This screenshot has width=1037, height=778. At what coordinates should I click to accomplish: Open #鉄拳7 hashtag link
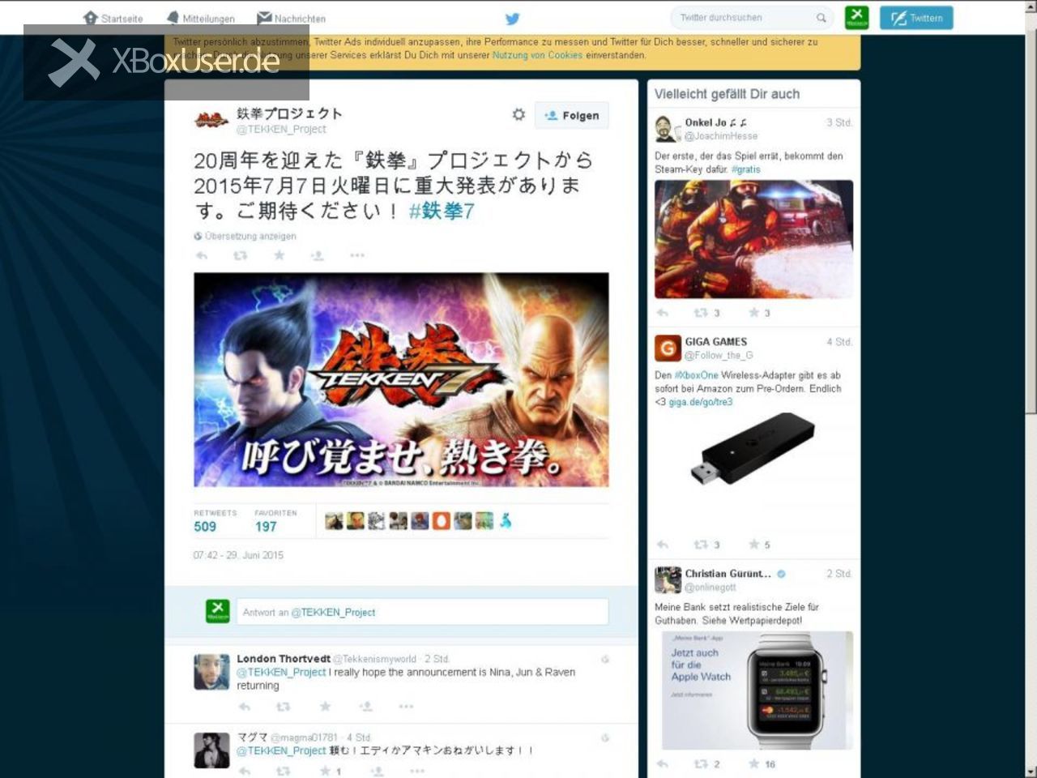click(x=442, y=212)
